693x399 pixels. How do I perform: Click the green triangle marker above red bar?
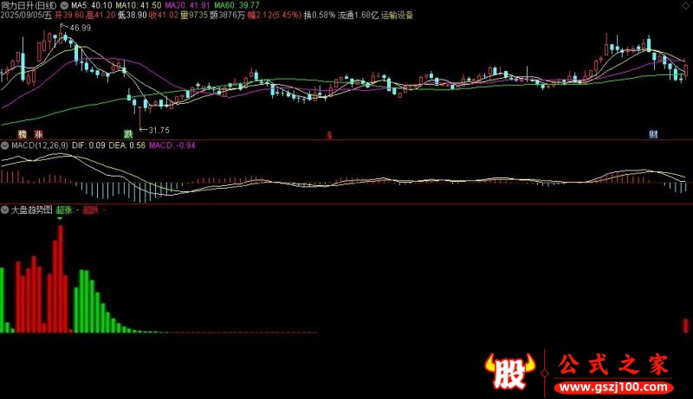pos(60,218)
